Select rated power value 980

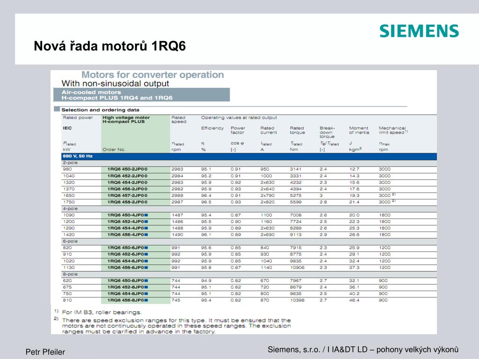tap(67, 169)
